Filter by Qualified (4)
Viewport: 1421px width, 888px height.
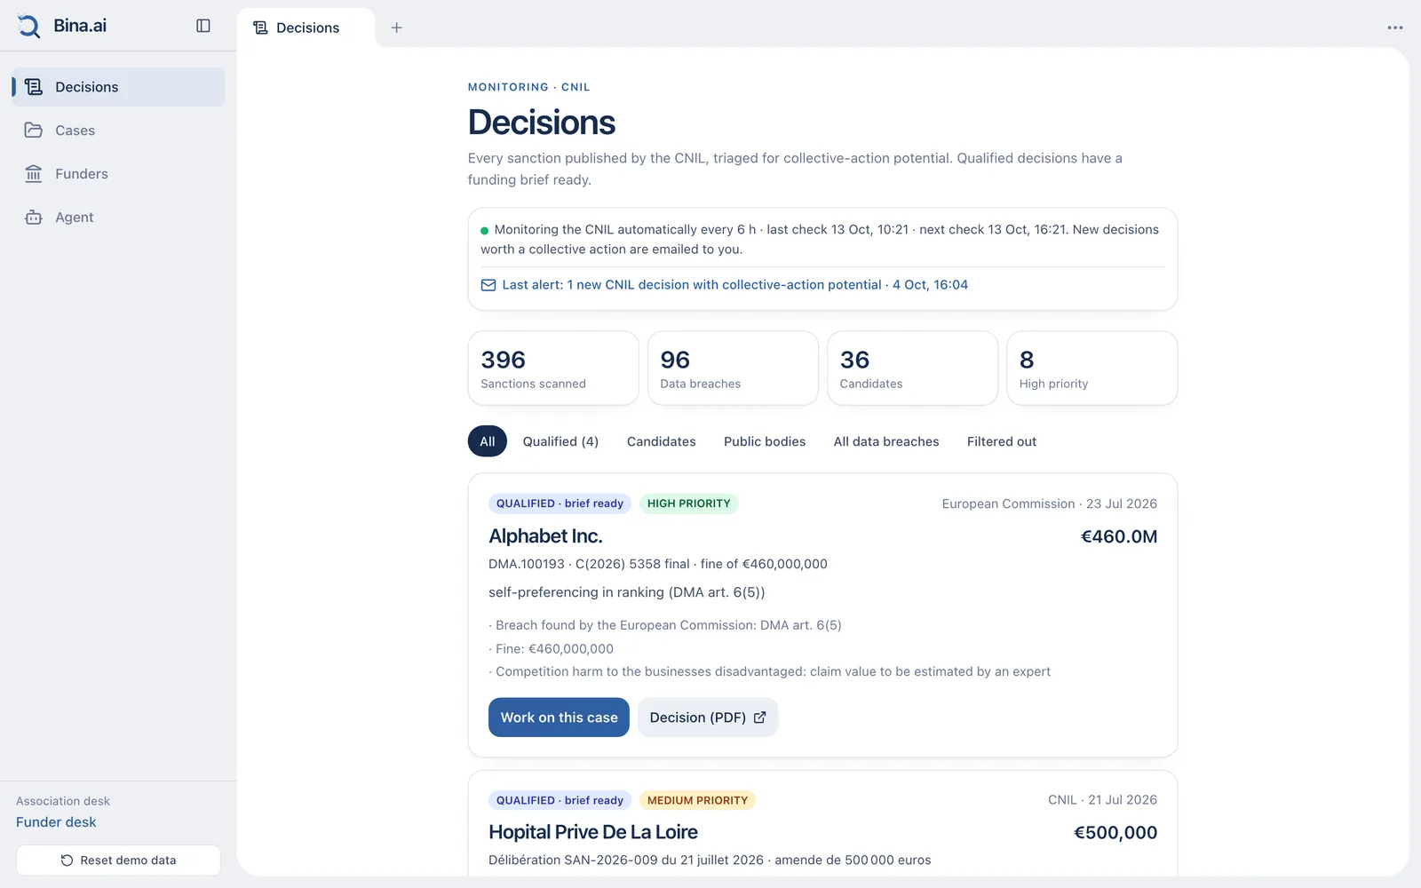[560, 441]
